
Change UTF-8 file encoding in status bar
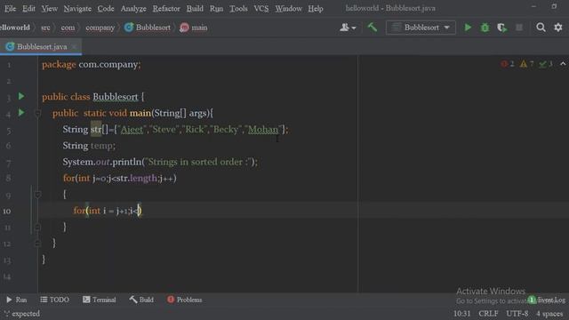tap(517, 314)
